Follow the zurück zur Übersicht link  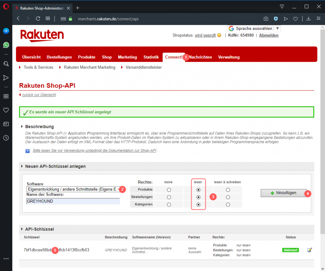(39, 95)
